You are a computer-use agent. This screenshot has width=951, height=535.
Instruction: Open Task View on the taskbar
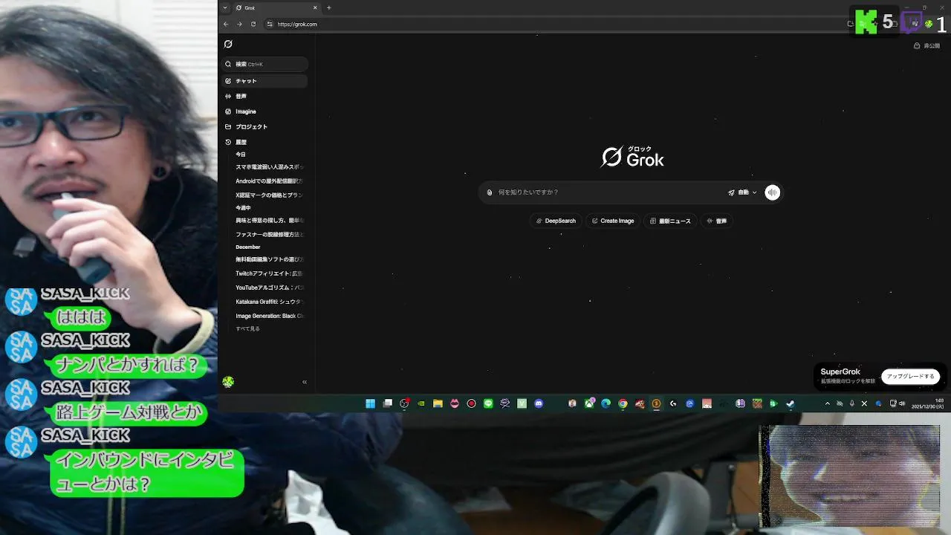[x=387, y=403]
